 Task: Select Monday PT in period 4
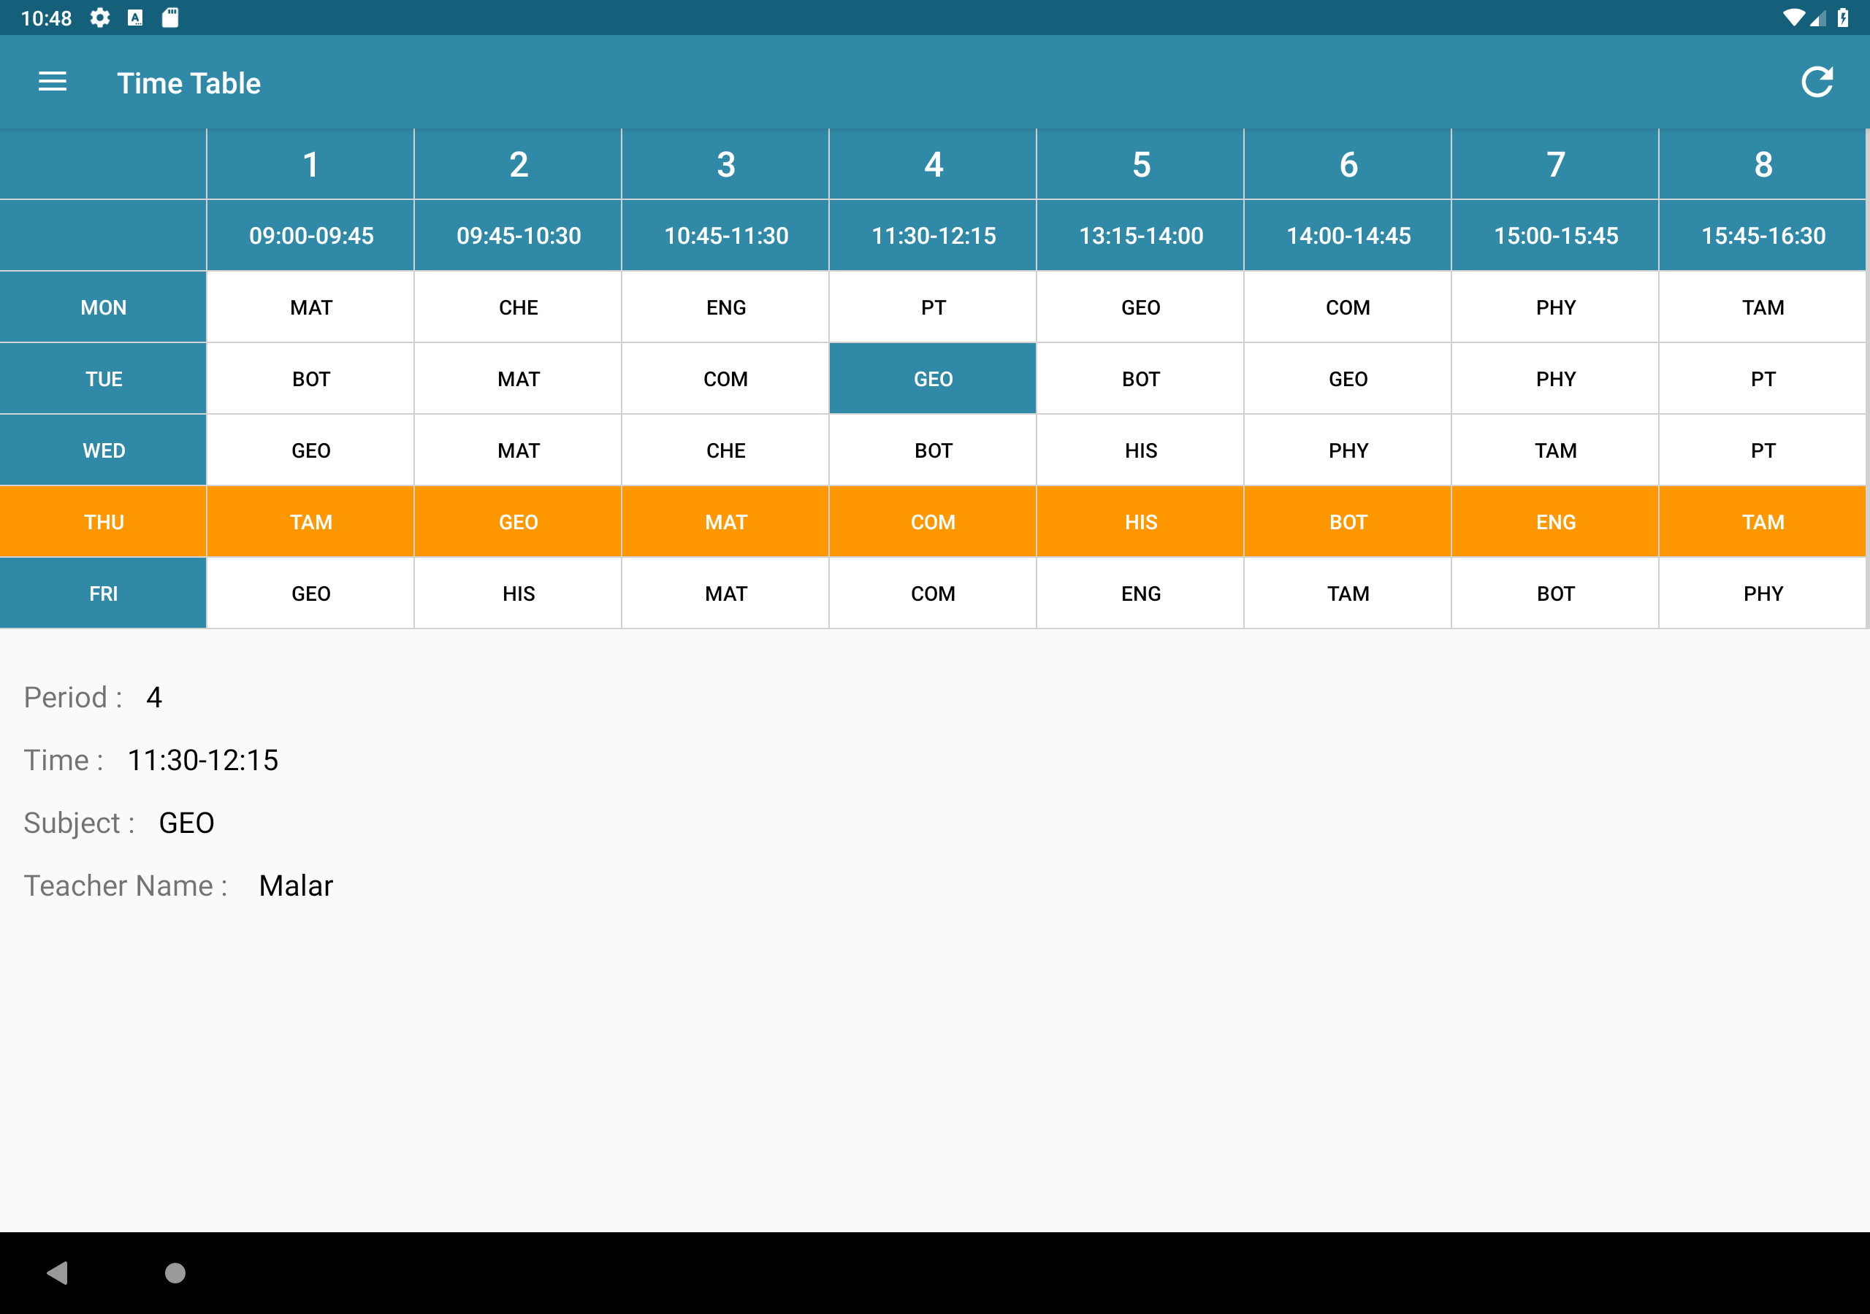point(933,307)
